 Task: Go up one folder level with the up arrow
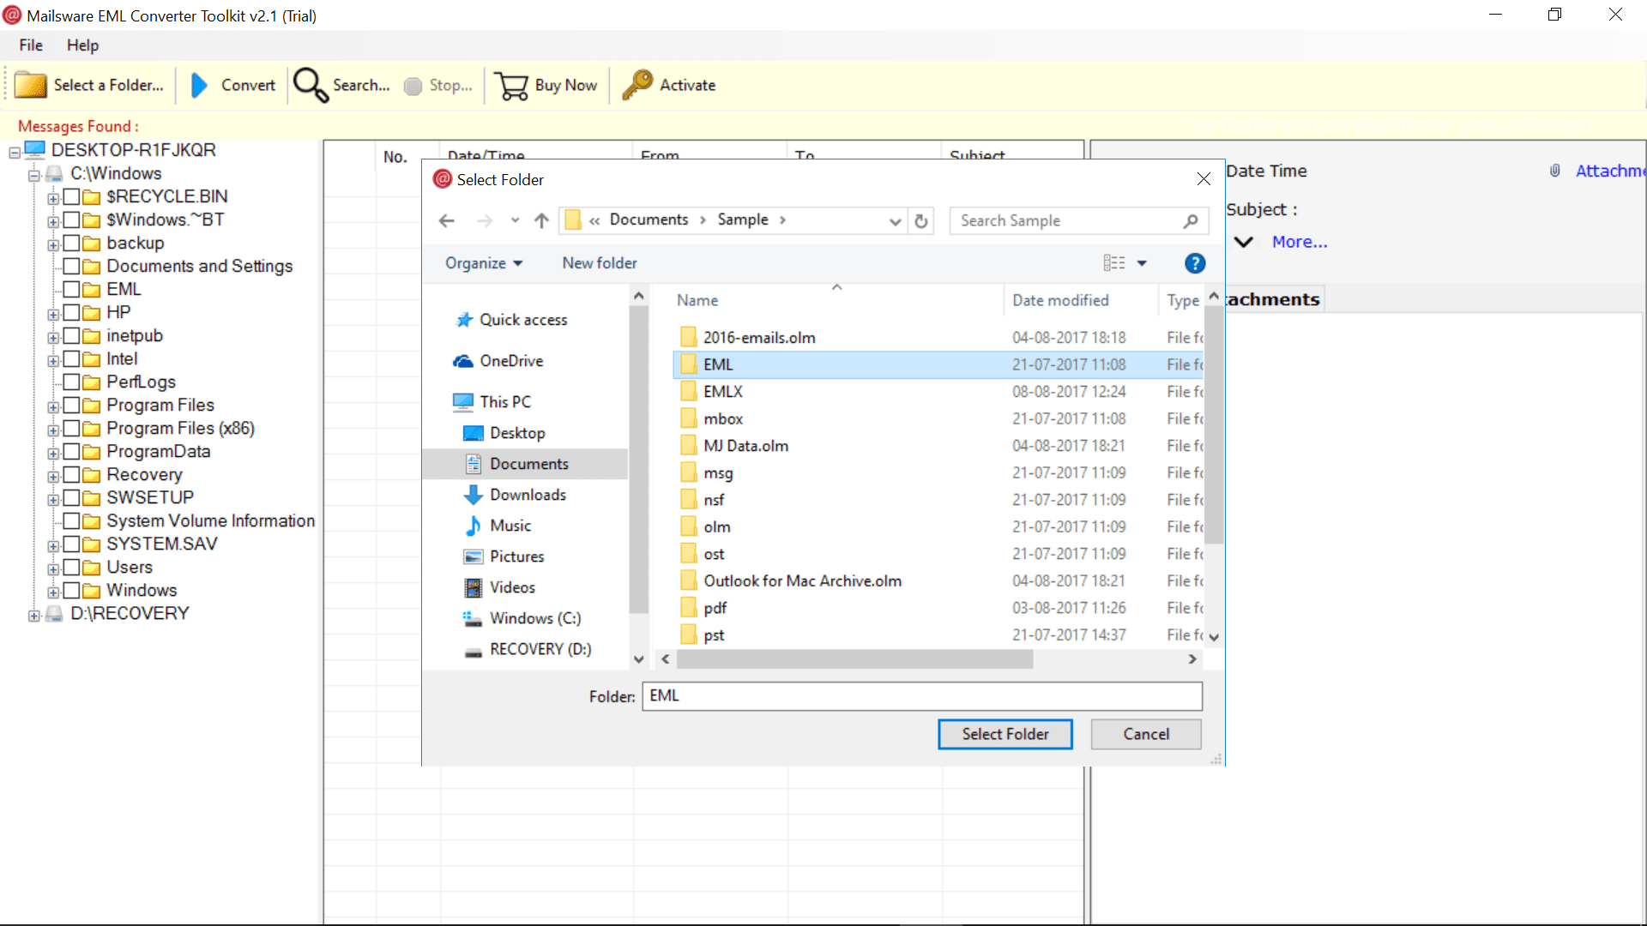pyautogui.click(x=541, y=220)
